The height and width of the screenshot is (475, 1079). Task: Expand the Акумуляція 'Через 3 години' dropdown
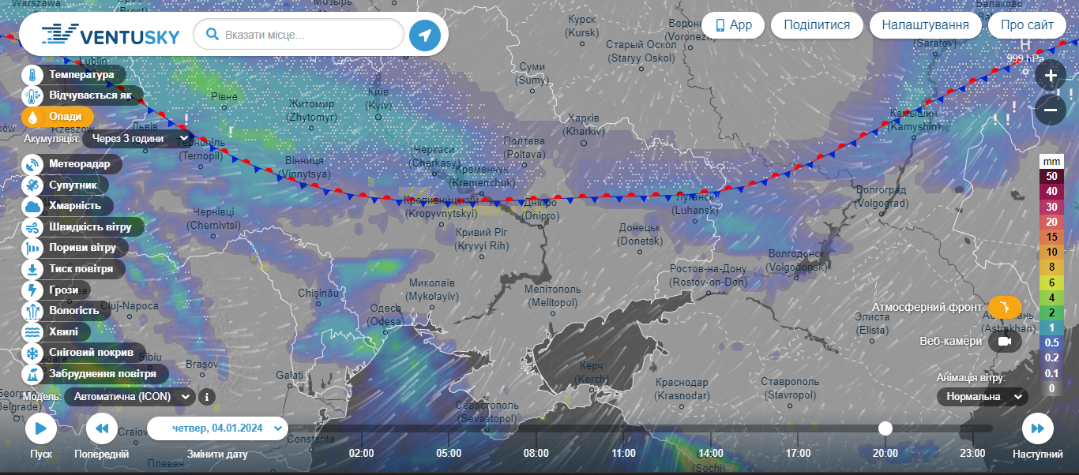point(136,139)
